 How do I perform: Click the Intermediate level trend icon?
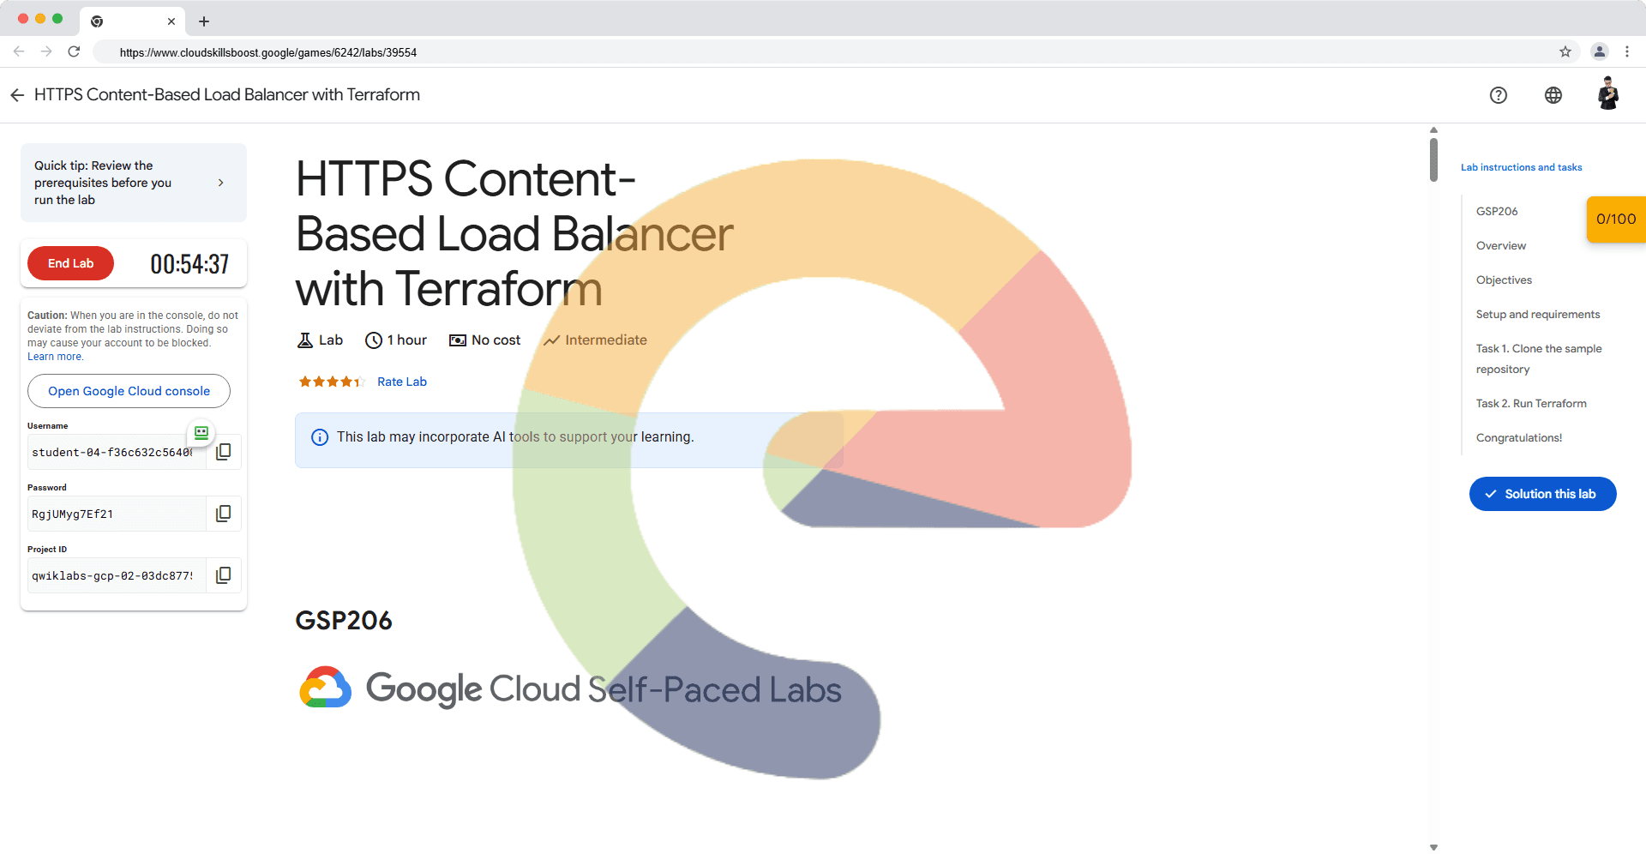tap(551, 340)
